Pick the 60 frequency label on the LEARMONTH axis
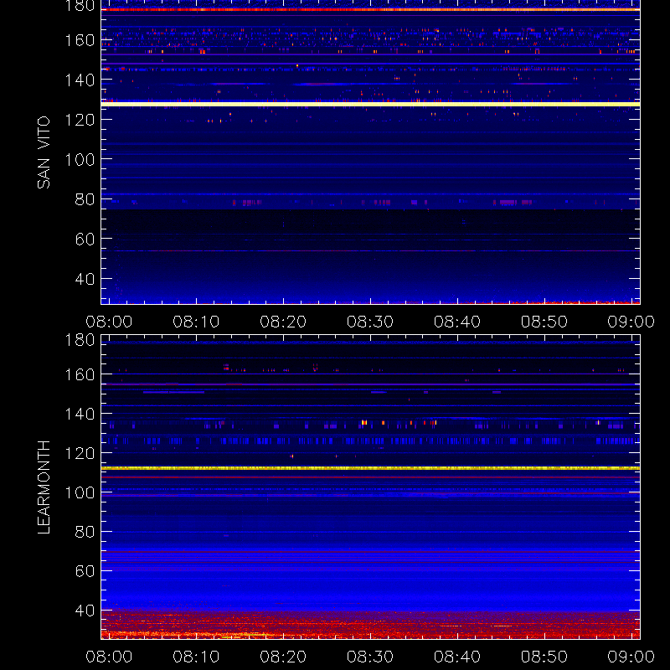 pos(85,571)
